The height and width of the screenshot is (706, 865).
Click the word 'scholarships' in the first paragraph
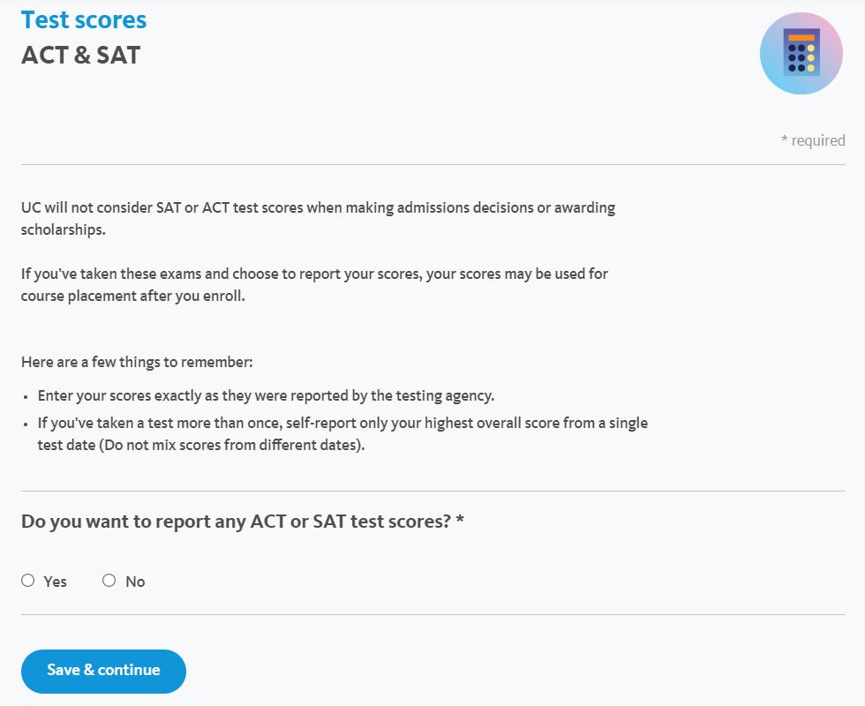point(63,230)
